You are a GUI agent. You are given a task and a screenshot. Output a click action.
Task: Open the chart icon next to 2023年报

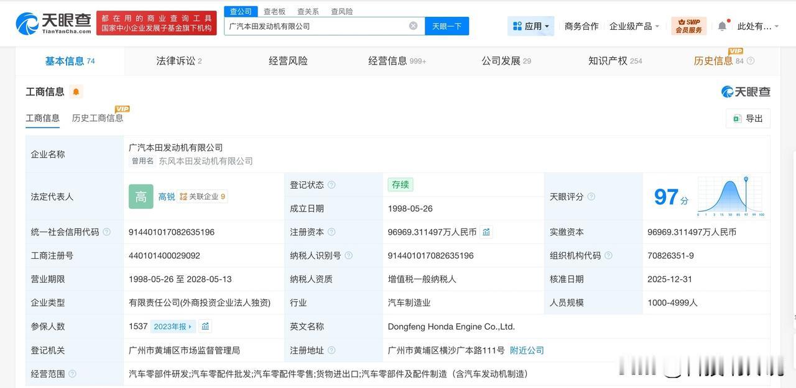205,327
